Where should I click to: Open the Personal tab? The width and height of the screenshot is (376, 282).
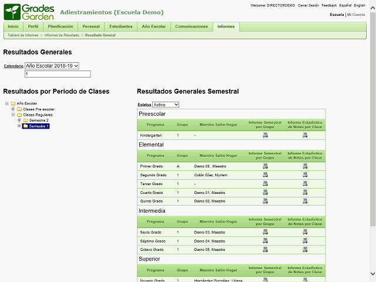[91, 26]
